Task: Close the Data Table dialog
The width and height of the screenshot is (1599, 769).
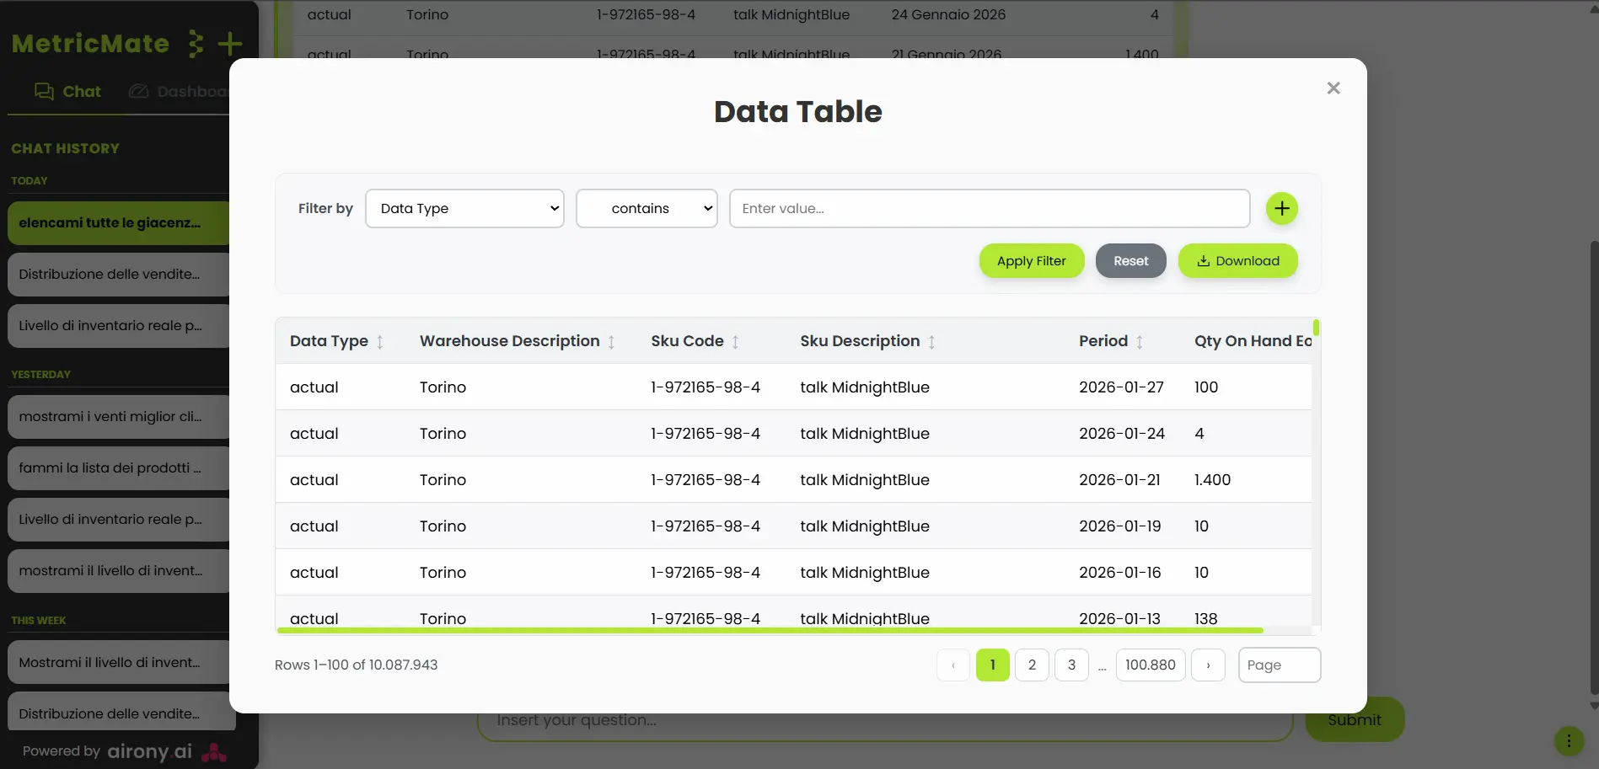Action: [x=1333, y=88]
